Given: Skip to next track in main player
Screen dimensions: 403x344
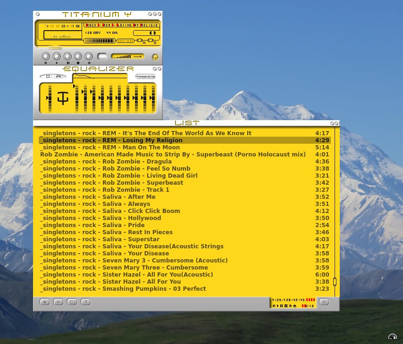Looking at the screenshot, I should [89, 57].
